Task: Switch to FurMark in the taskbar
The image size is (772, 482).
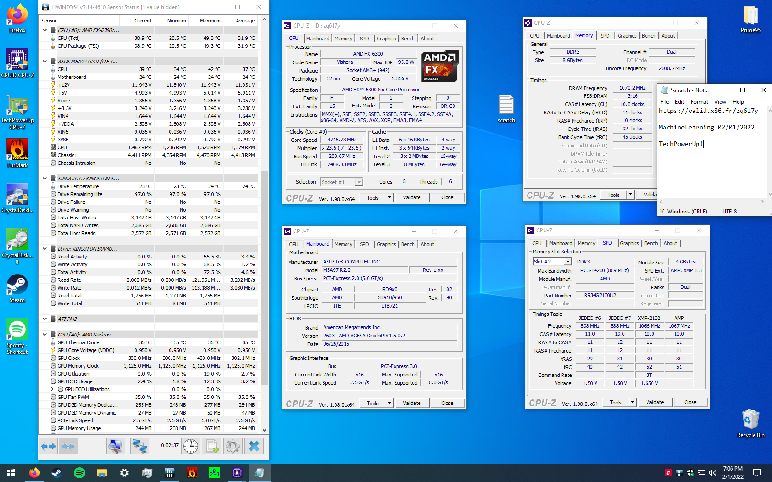Action: pyautogui.click(x=192, y=473)
